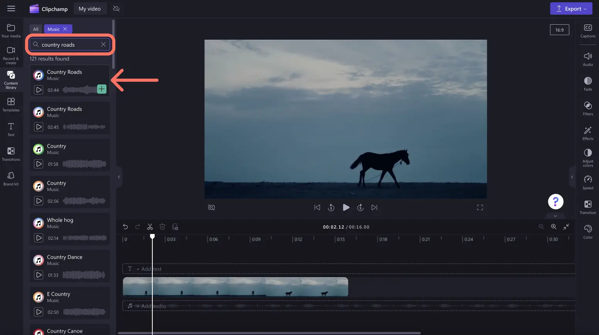Click the timeline horizontal scrollbar
Viewport: 599px width, 335px height.
[x=269, y=333]
